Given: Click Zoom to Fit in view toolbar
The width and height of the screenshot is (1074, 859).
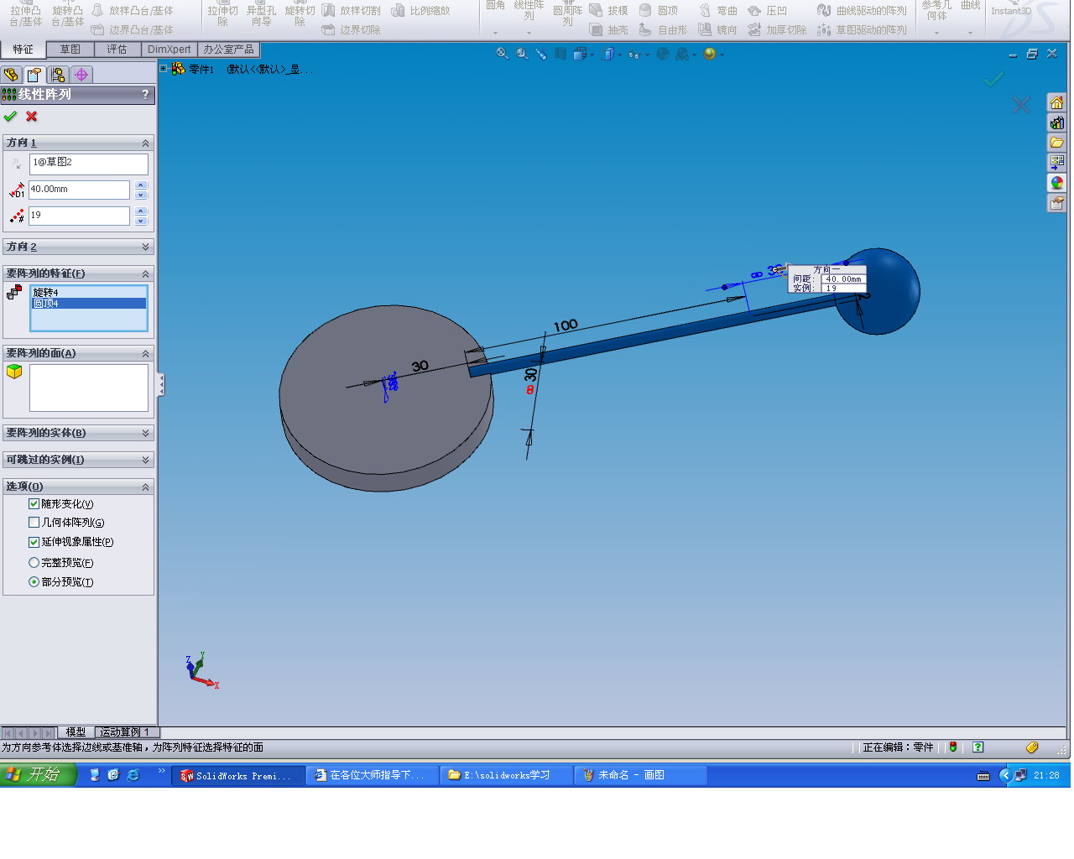Looking at the screenshot, I should pyautogui.click(x=502, y=54).
